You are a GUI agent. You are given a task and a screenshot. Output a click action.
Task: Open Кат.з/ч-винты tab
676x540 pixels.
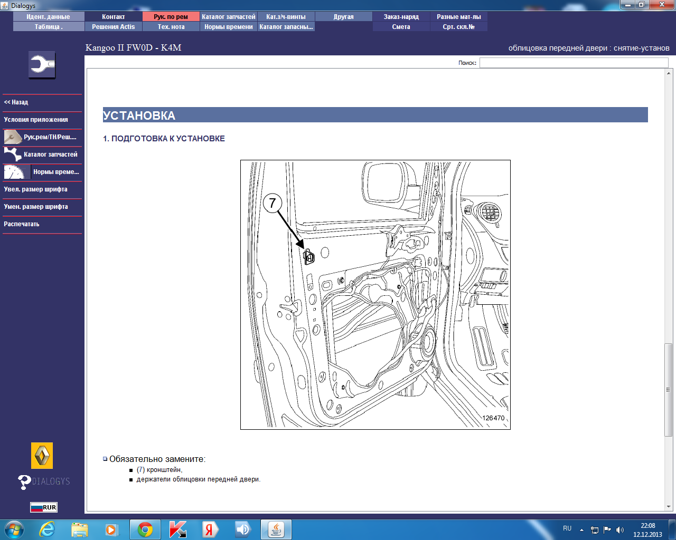point(286,17)
